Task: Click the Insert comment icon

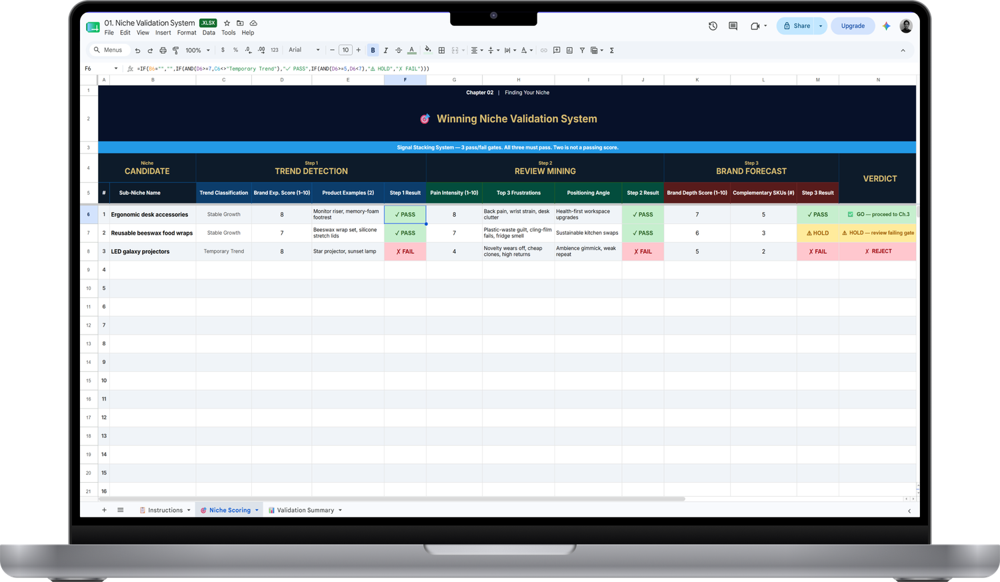Action: pyautogui.click(x=557, y=50)
